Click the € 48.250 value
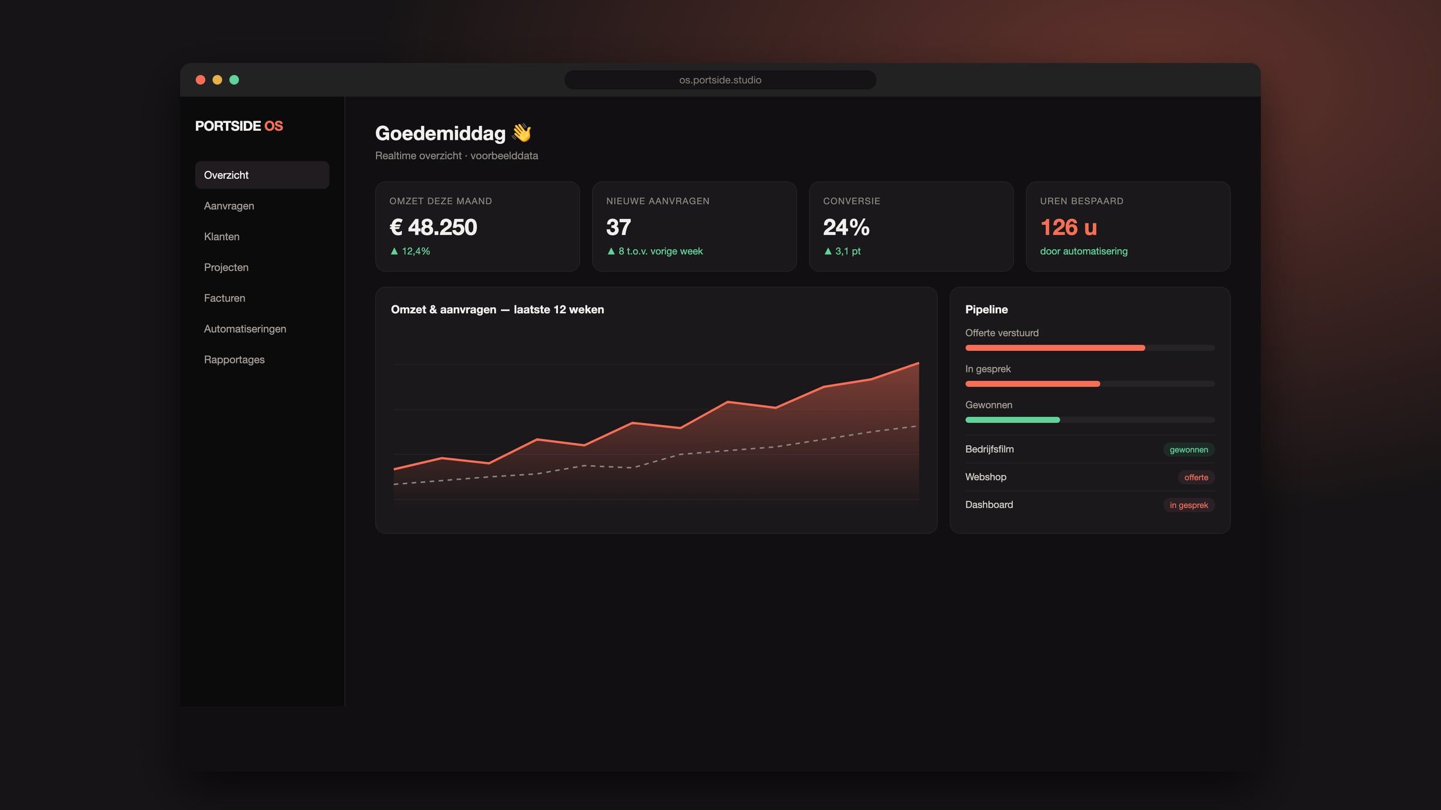The image size is (1441, 810). tap(434, 227)
